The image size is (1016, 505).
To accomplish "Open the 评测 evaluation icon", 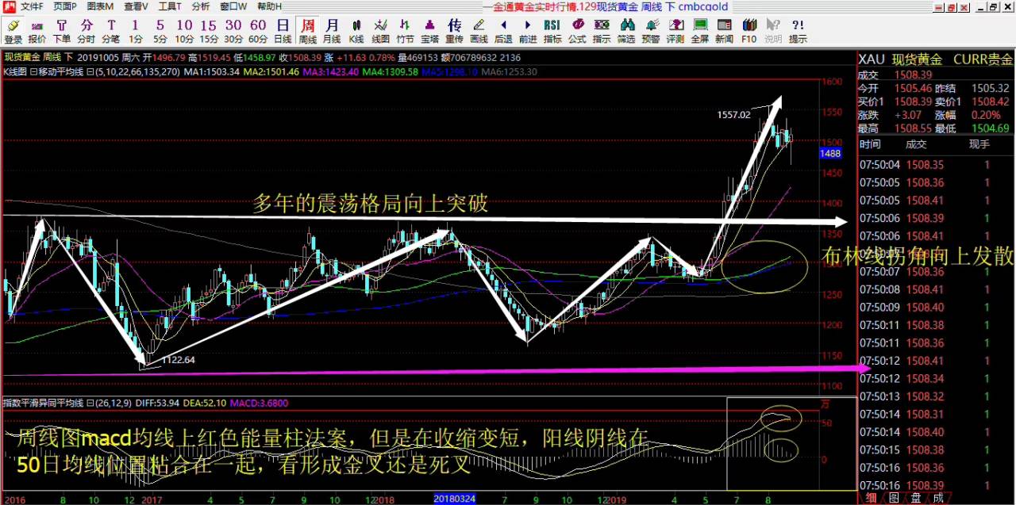I will [675, 31].
